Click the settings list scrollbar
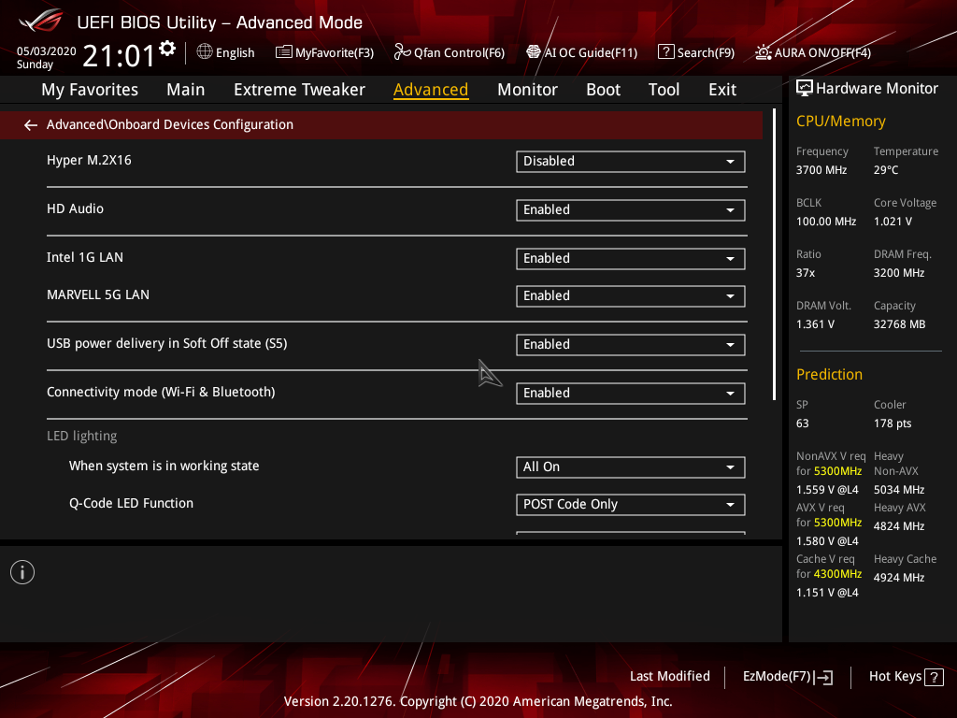The image size is (957, 718). (x=774, y=254)
